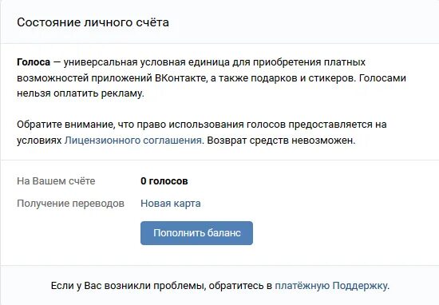The width and height of the screenshot is (439, 305).
Task: Click the Обратите внимание text
Action: [66, 125]
